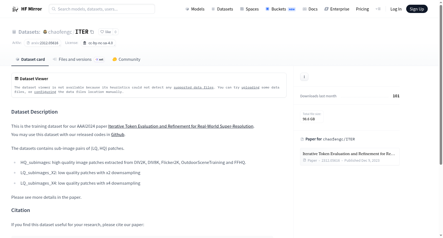Open the Github link
The image size is (443, 238).
(x=118, y=134)
